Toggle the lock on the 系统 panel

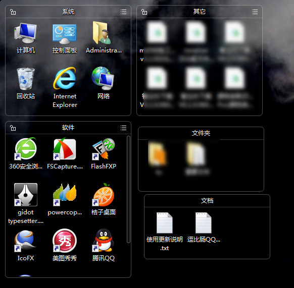click(13, 12)
